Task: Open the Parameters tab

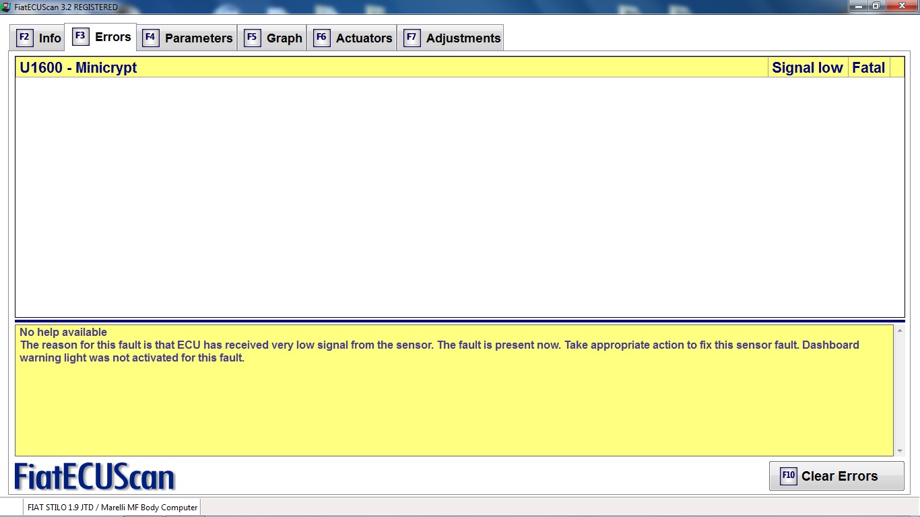Action: point(187,38)
